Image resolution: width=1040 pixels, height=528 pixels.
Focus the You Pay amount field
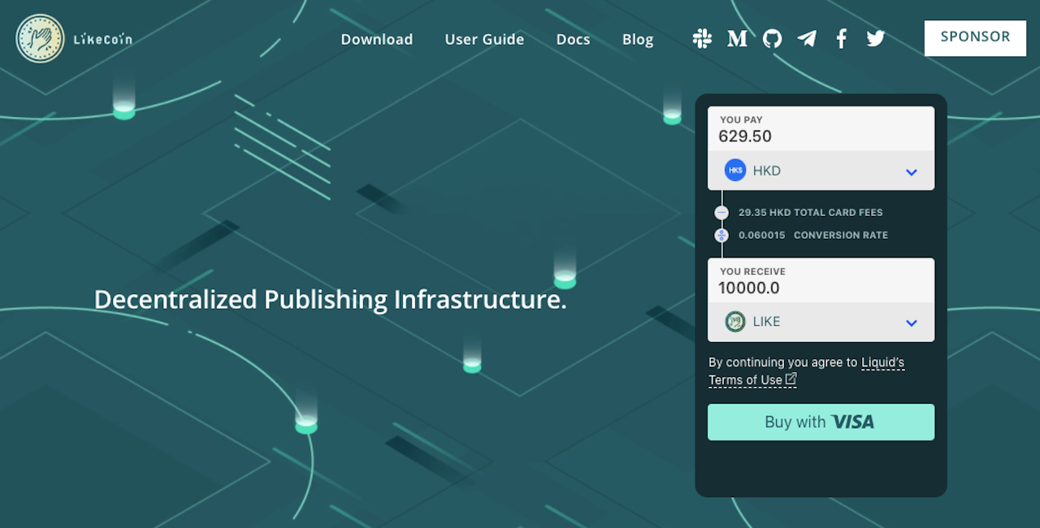point(821,136)
